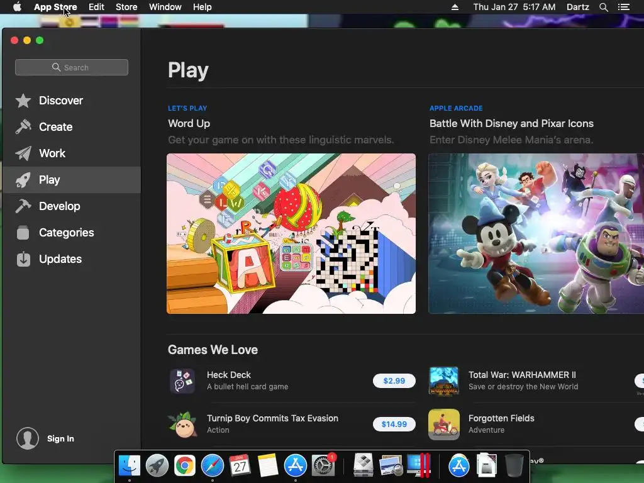
Task: Open Parallels Desktop from the Dock
Action: 418,466
